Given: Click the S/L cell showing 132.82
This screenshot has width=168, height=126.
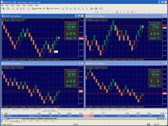Looking at the screenshot, I should [89, 116].
